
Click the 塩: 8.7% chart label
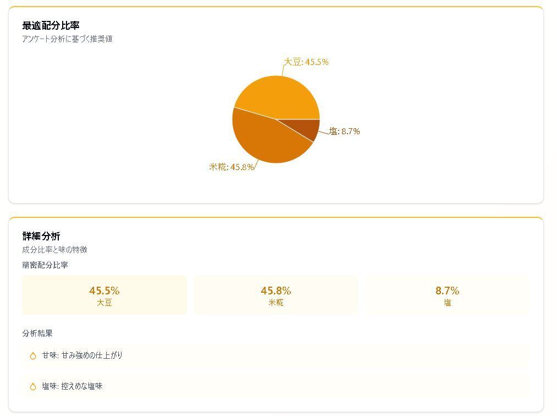[x=345, y=132]
